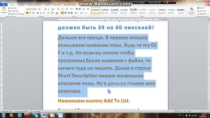Toggle superscript formatting
Viewport: 210px width, 118px height.
pos(44,13)
